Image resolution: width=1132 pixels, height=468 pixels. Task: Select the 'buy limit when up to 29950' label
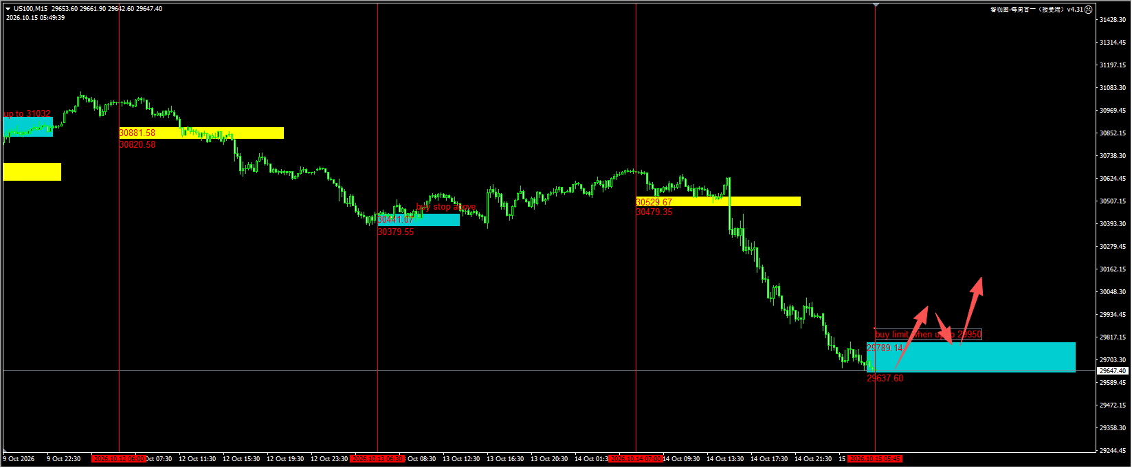pos(929,335)
